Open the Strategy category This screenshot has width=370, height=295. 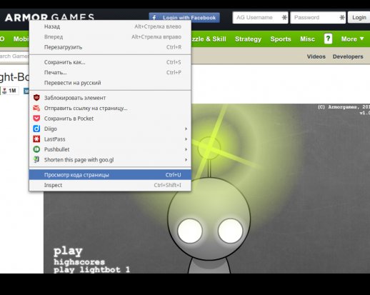[x=248, y=39]
